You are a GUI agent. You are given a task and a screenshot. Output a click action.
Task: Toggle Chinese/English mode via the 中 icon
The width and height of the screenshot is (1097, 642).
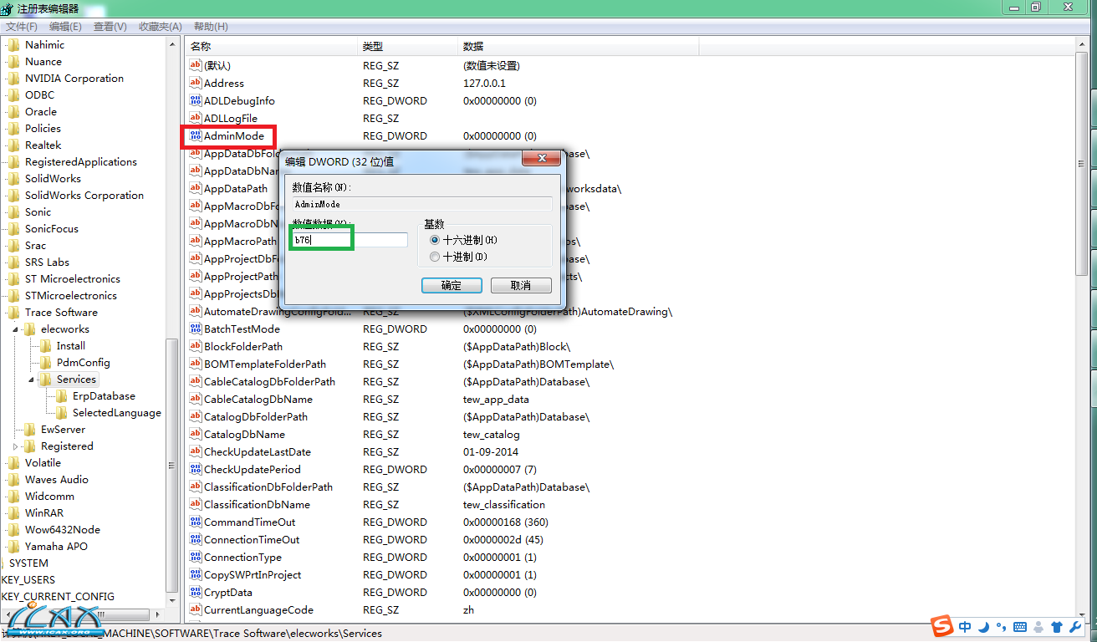tap(966, 627)
